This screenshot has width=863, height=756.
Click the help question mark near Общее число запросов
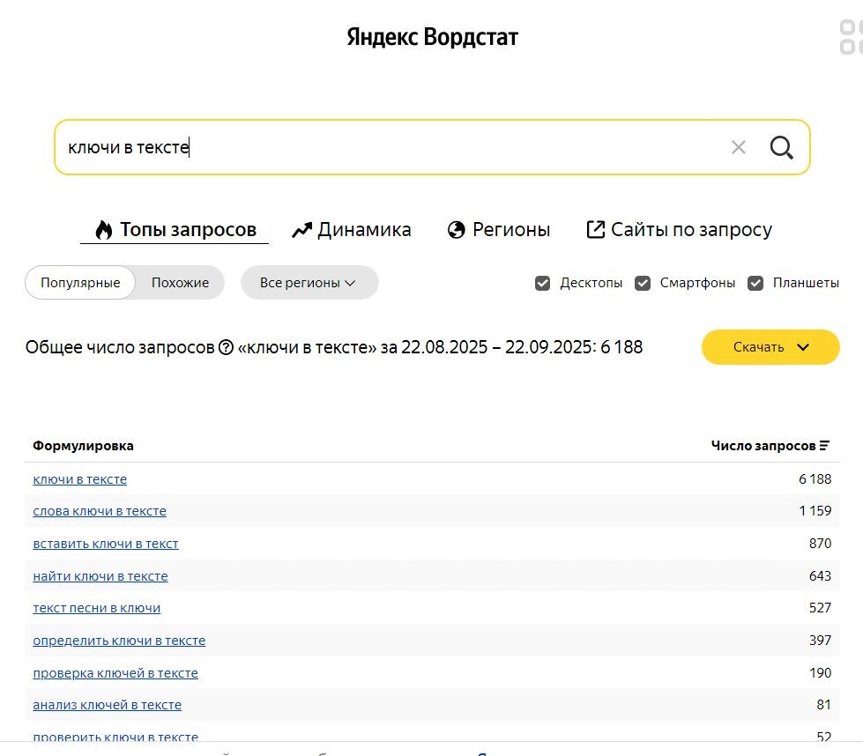pos(226,347)
